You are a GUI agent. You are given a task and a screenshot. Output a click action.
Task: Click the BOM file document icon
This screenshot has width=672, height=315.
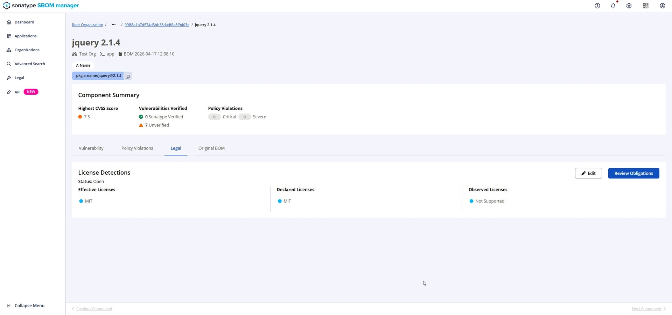pos(120,54)
